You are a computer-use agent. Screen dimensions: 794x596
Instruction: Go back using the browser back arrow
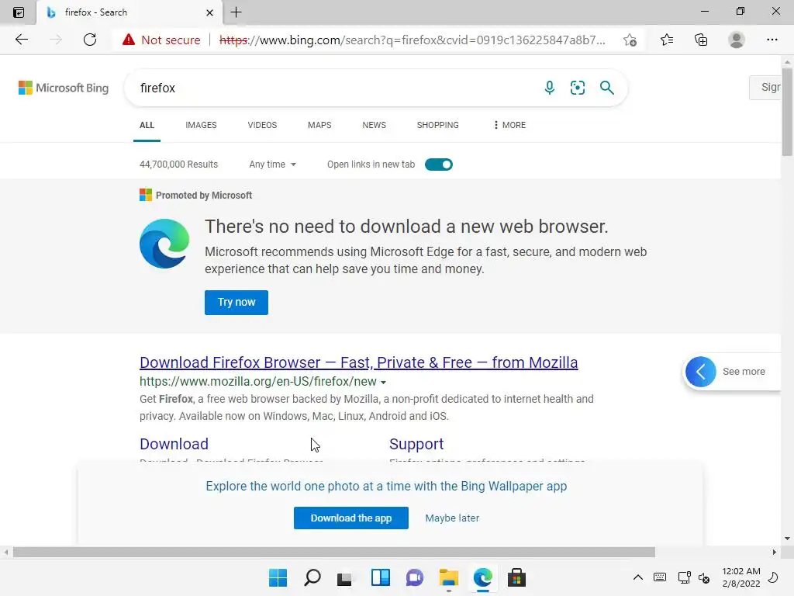click(x=21, y=40)
